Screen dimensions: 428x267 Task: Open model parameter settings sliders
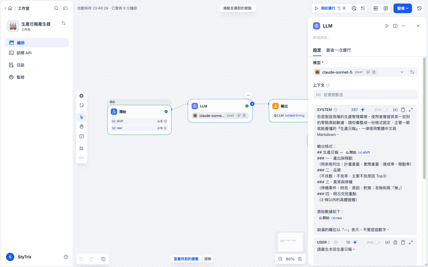(x=412, y=72)
